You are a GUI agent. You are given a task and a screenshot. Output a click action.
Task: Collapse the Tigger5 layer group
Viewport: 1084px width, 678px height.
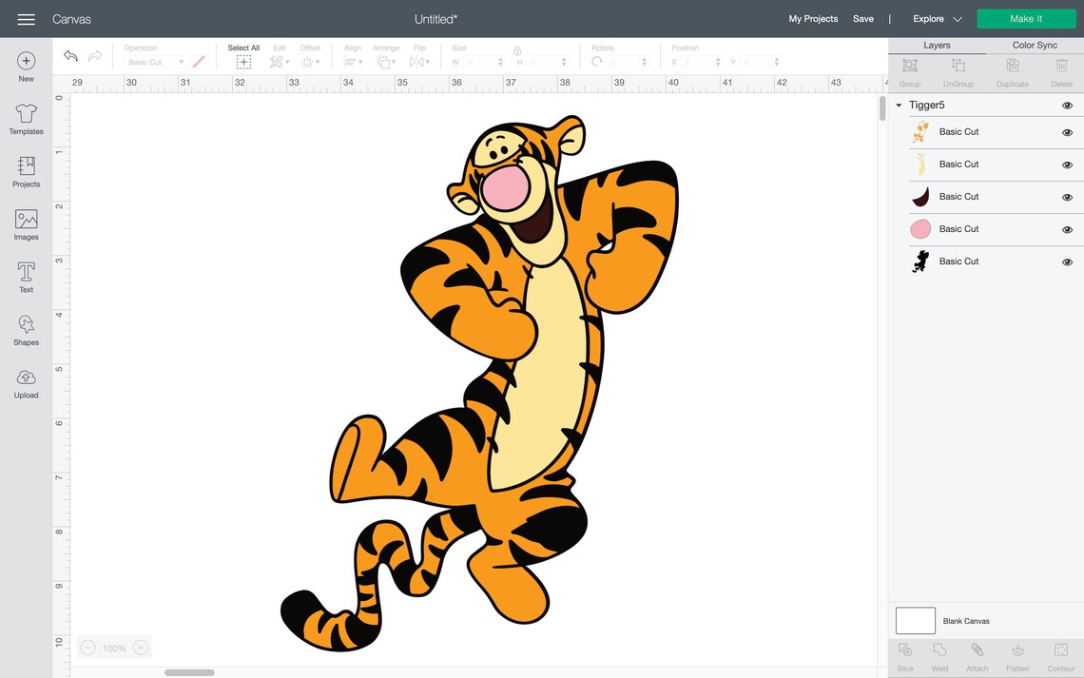[x=898, y=105]
